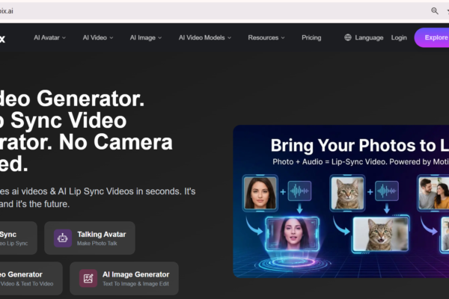Click the Photo + Audio = Lip-Sync Video caption

coord(329,162)
